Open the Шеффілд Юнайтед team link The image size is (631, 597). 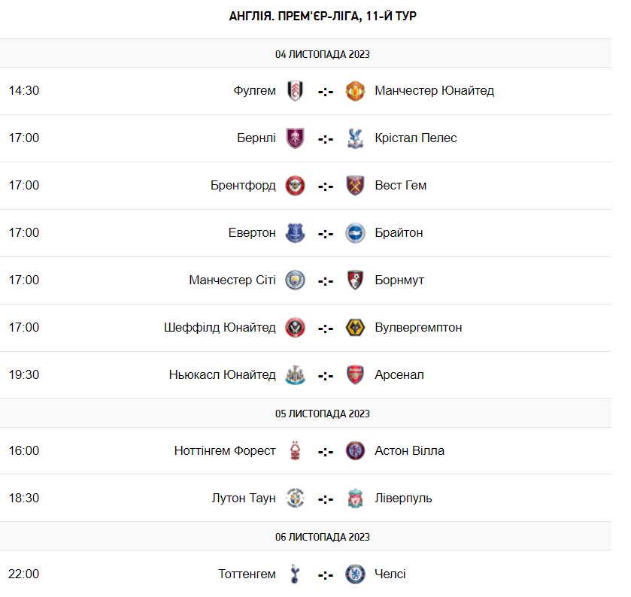(220, 327)
